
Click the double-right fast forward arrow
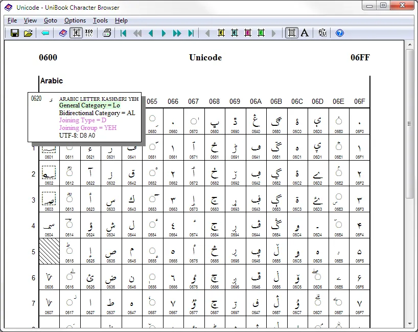(x=177, y=33)
